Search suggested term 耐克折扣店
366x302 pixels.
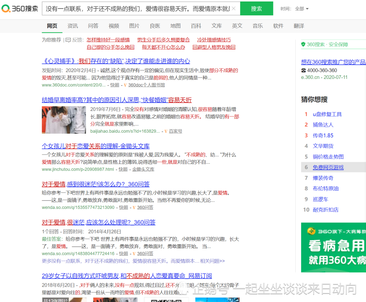tap(326, 210)
